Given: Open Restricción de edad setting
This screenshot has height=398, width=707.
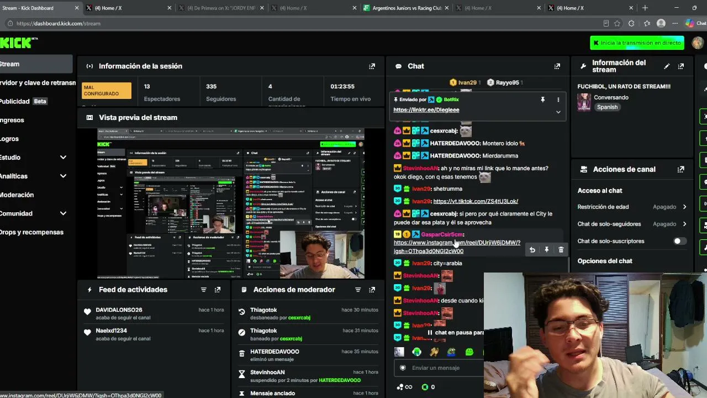Looking at the screenshot, I should coord(632,207).
